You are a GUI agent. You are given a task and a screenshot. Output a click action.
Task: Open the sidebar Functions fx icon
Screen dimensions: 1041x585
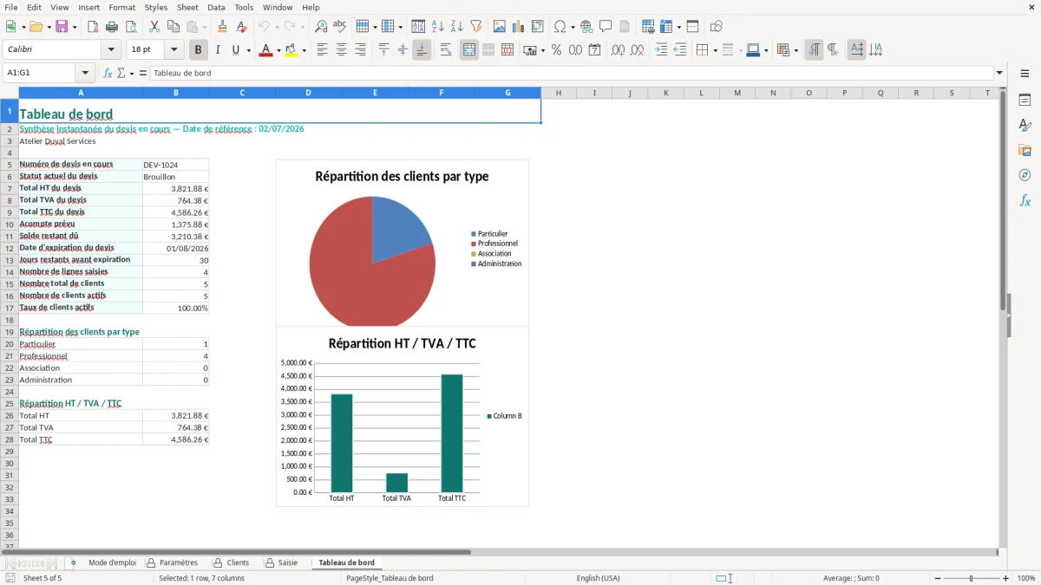click(1025, 201)
